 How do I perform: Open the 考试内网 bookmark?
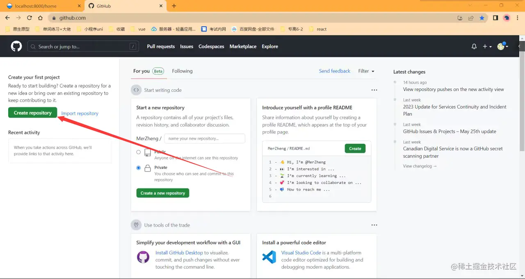pos(214,29)
